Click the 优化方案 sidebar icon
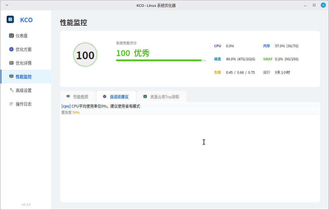The image size is (329, 210). 11,49
